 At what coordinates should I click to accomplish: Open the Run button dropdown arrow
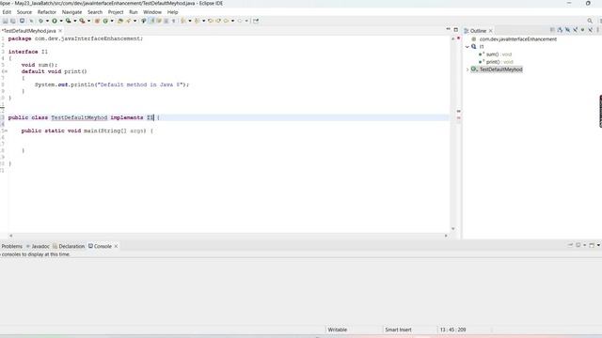coord(61,21)
